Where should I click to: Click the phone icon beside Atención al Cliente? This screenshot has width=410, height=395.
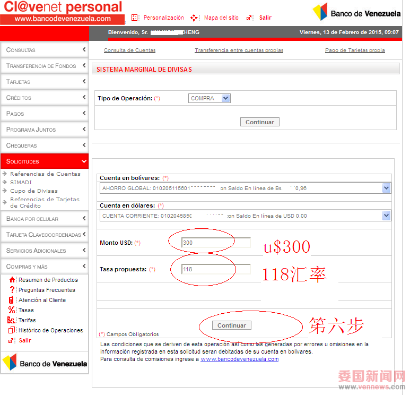[x=11, y=300]
